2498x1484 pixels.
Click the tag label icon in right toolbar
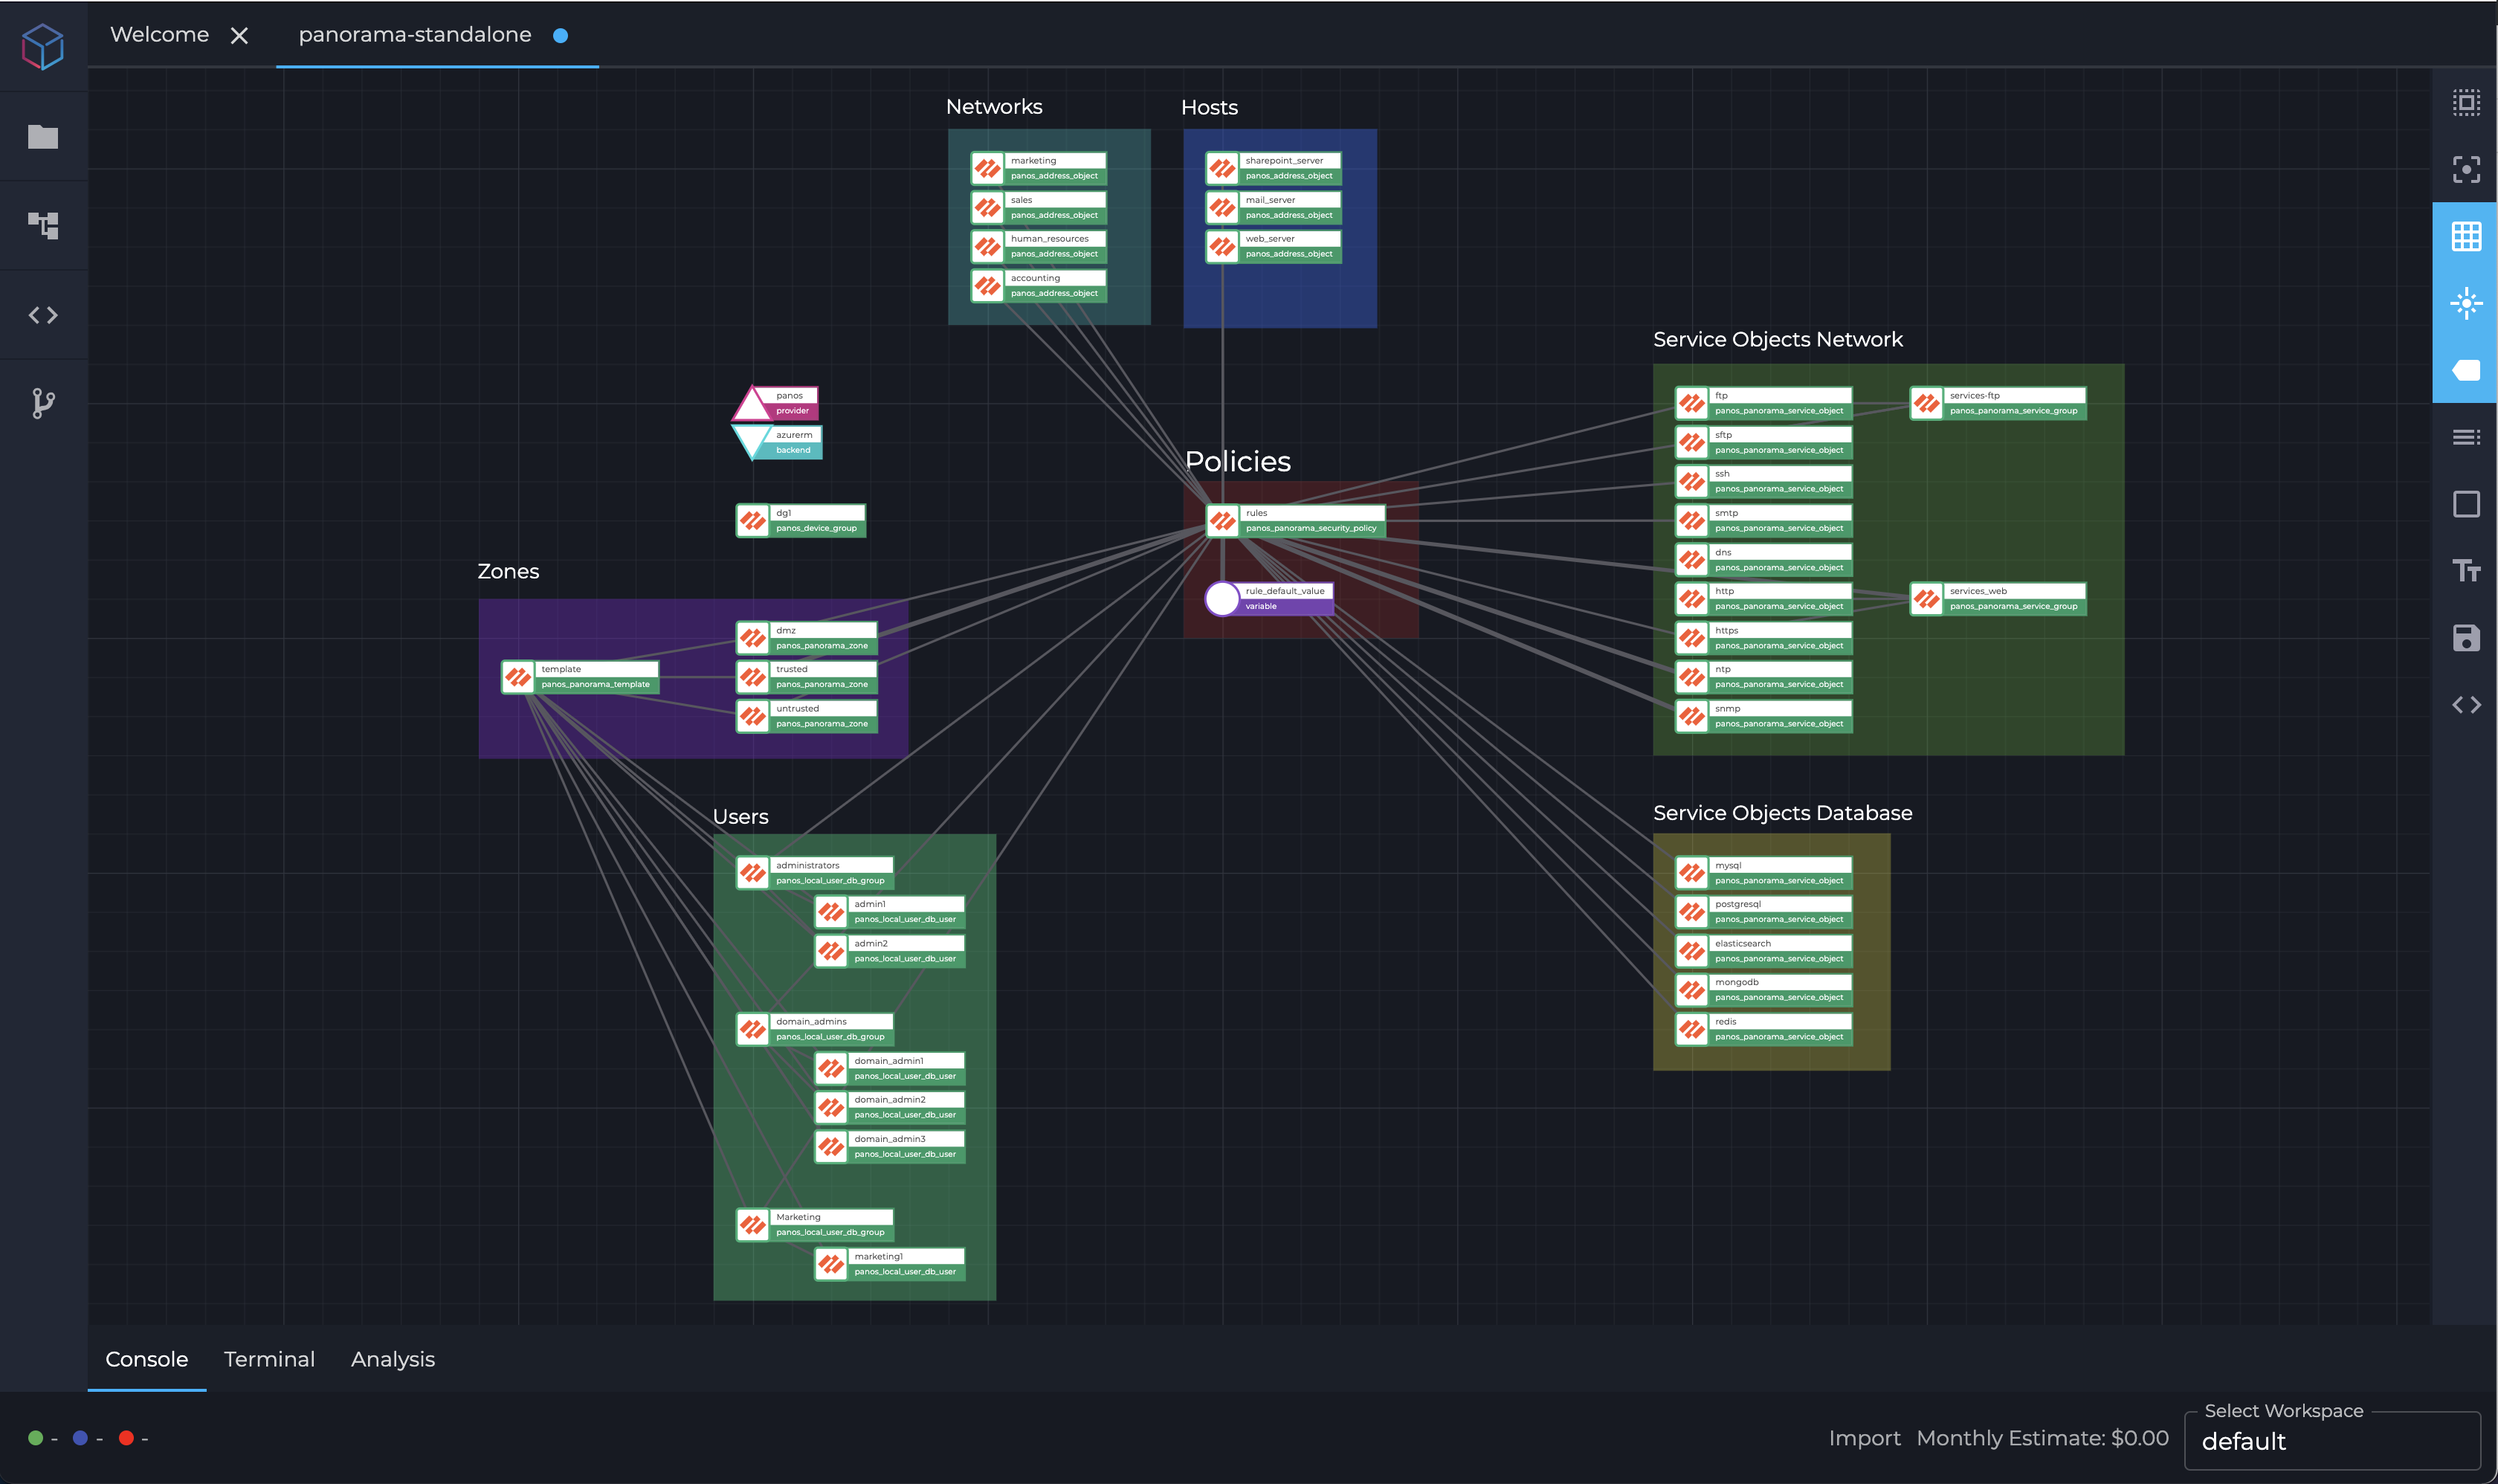coord(2466,370)
